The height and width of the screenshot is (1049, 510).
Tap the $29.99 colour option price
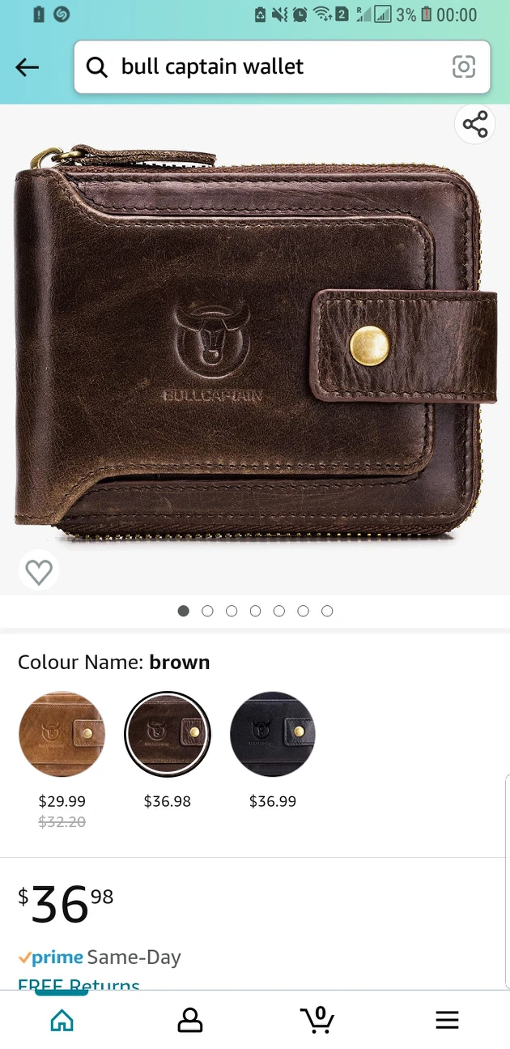[x=62, y=801]
